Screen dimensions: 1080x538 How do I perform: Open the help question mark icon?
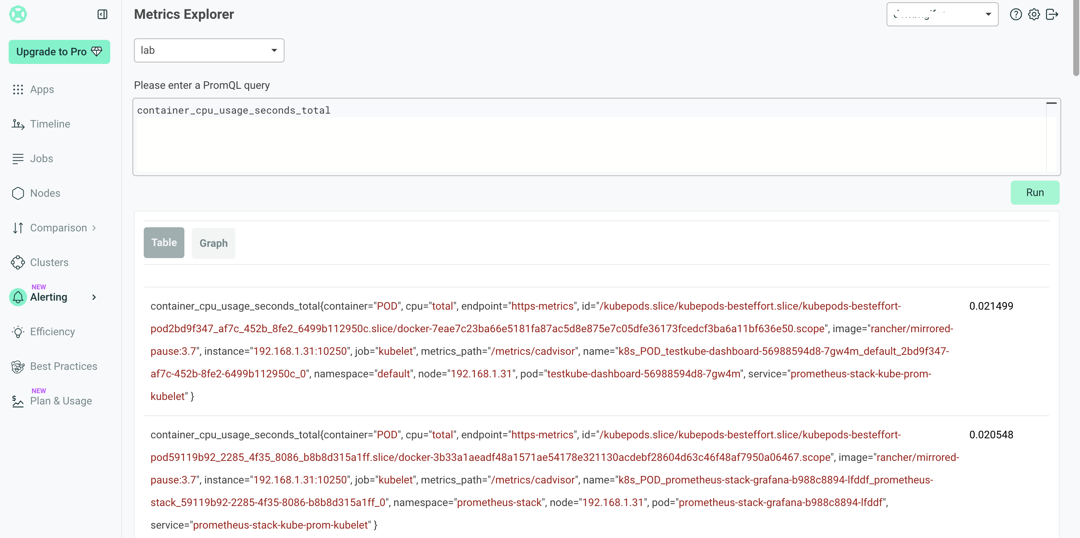[1015, 14]
